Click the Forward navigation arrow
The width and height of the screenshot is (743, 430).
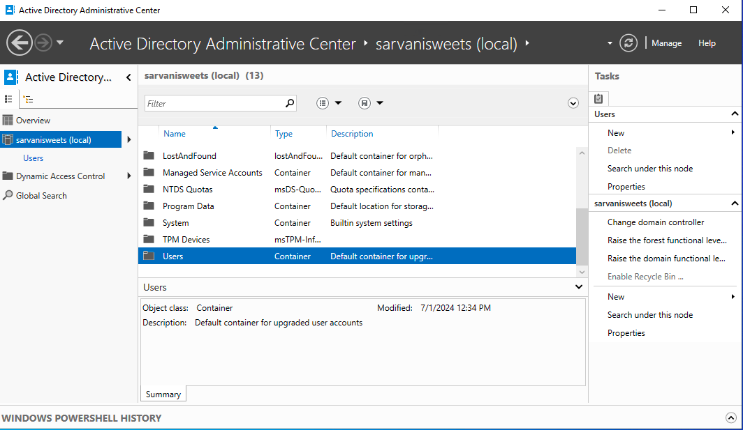tap(43, 43)
